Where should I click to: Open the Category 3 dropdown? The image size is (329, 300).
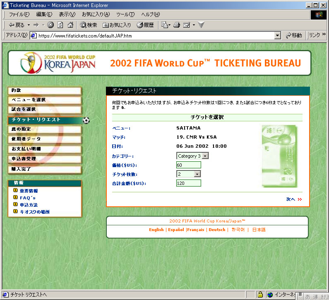coord(192,156)
